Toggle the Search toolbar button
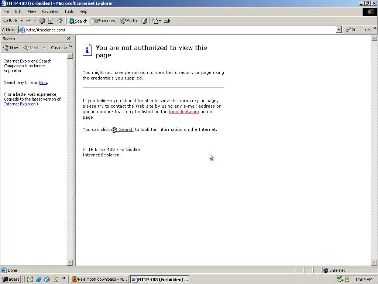 click(x=78, y=21)
